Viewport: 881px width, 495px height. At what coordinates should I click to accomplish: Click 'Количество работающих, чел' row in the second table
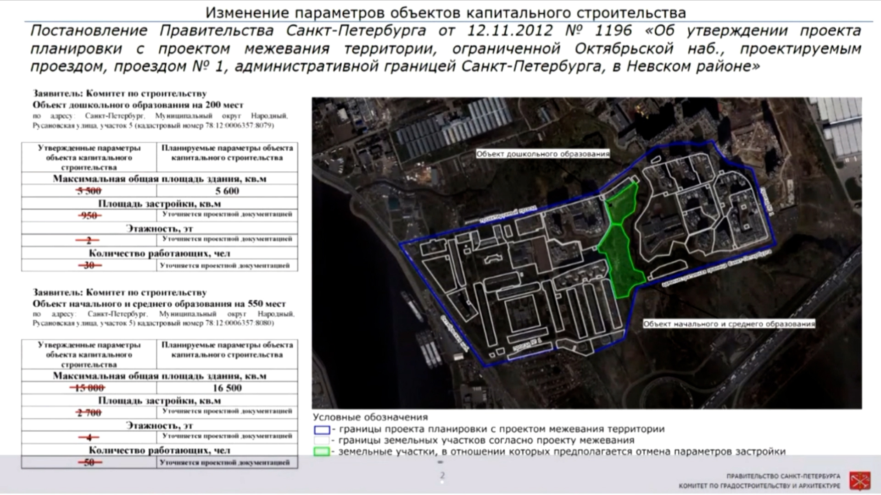(159, 450)
